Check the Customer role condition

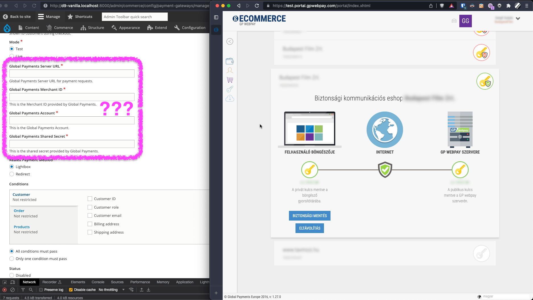point(90,207)
